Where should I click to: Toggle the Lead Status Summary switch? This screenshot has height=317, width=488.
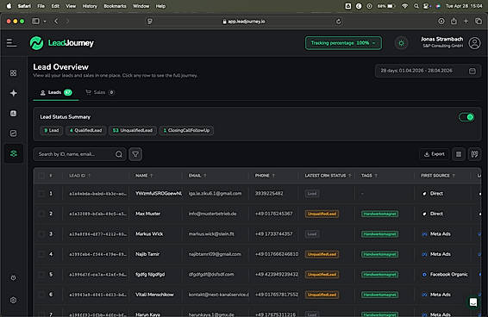(466, 117)
